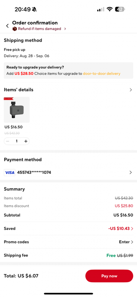Tap the red sale badge on product image
137x297 pixels.
9,99
